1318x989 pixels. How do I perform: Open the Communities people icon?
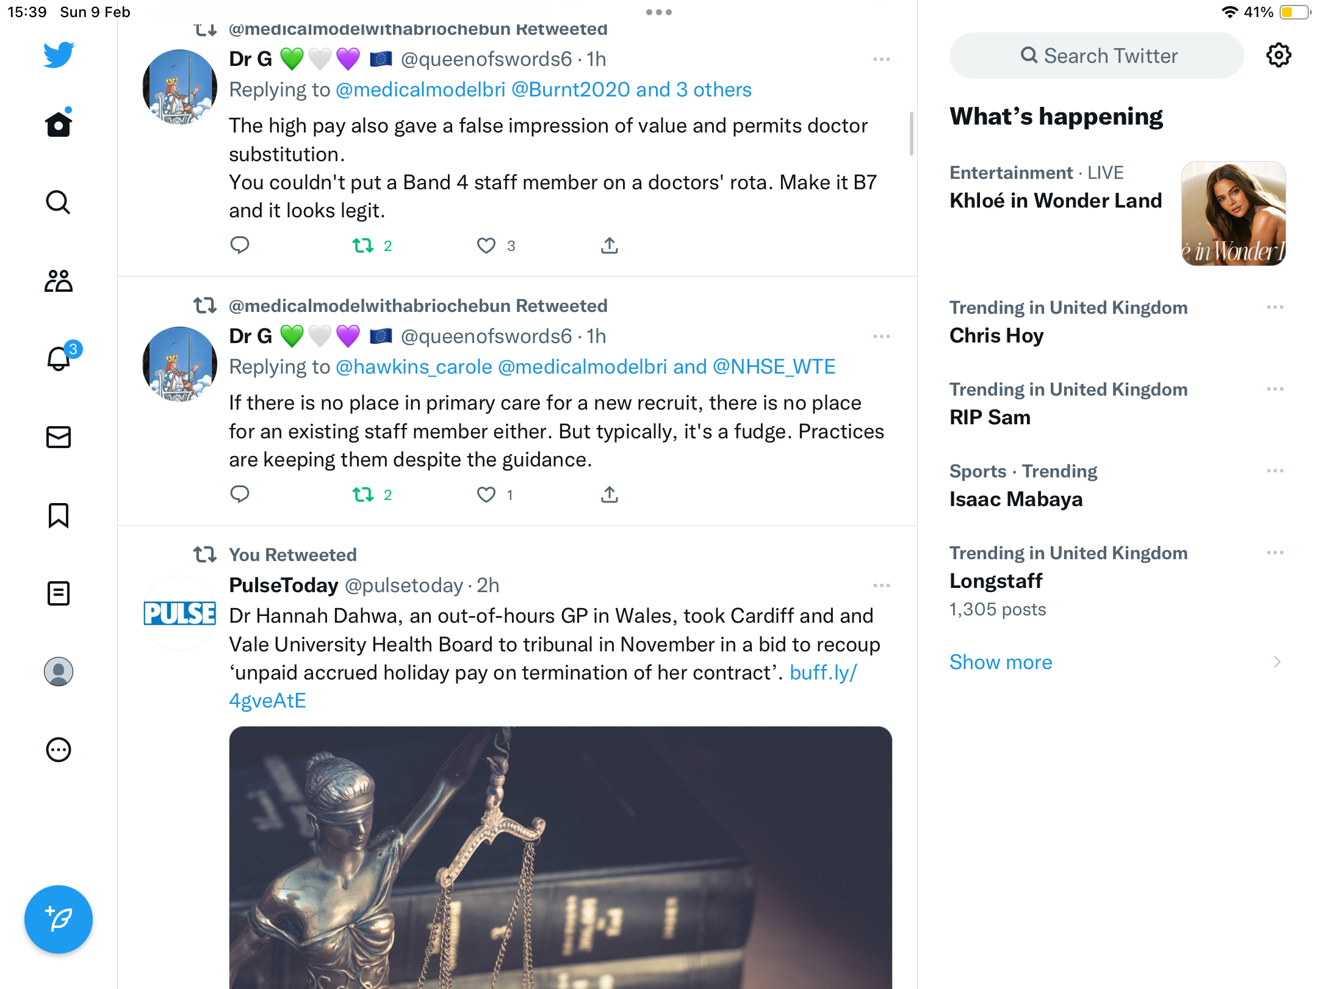pos(59,281)
